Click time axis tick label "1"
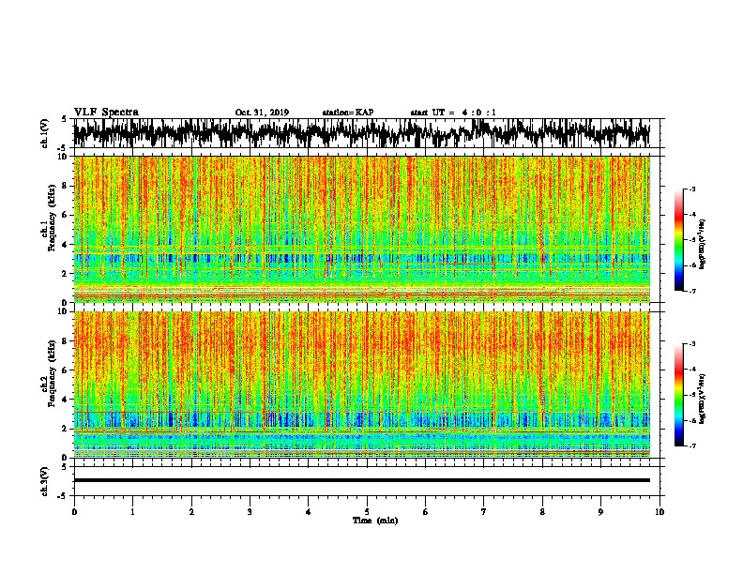Screen dimensions: 743x574 point(132,512)
